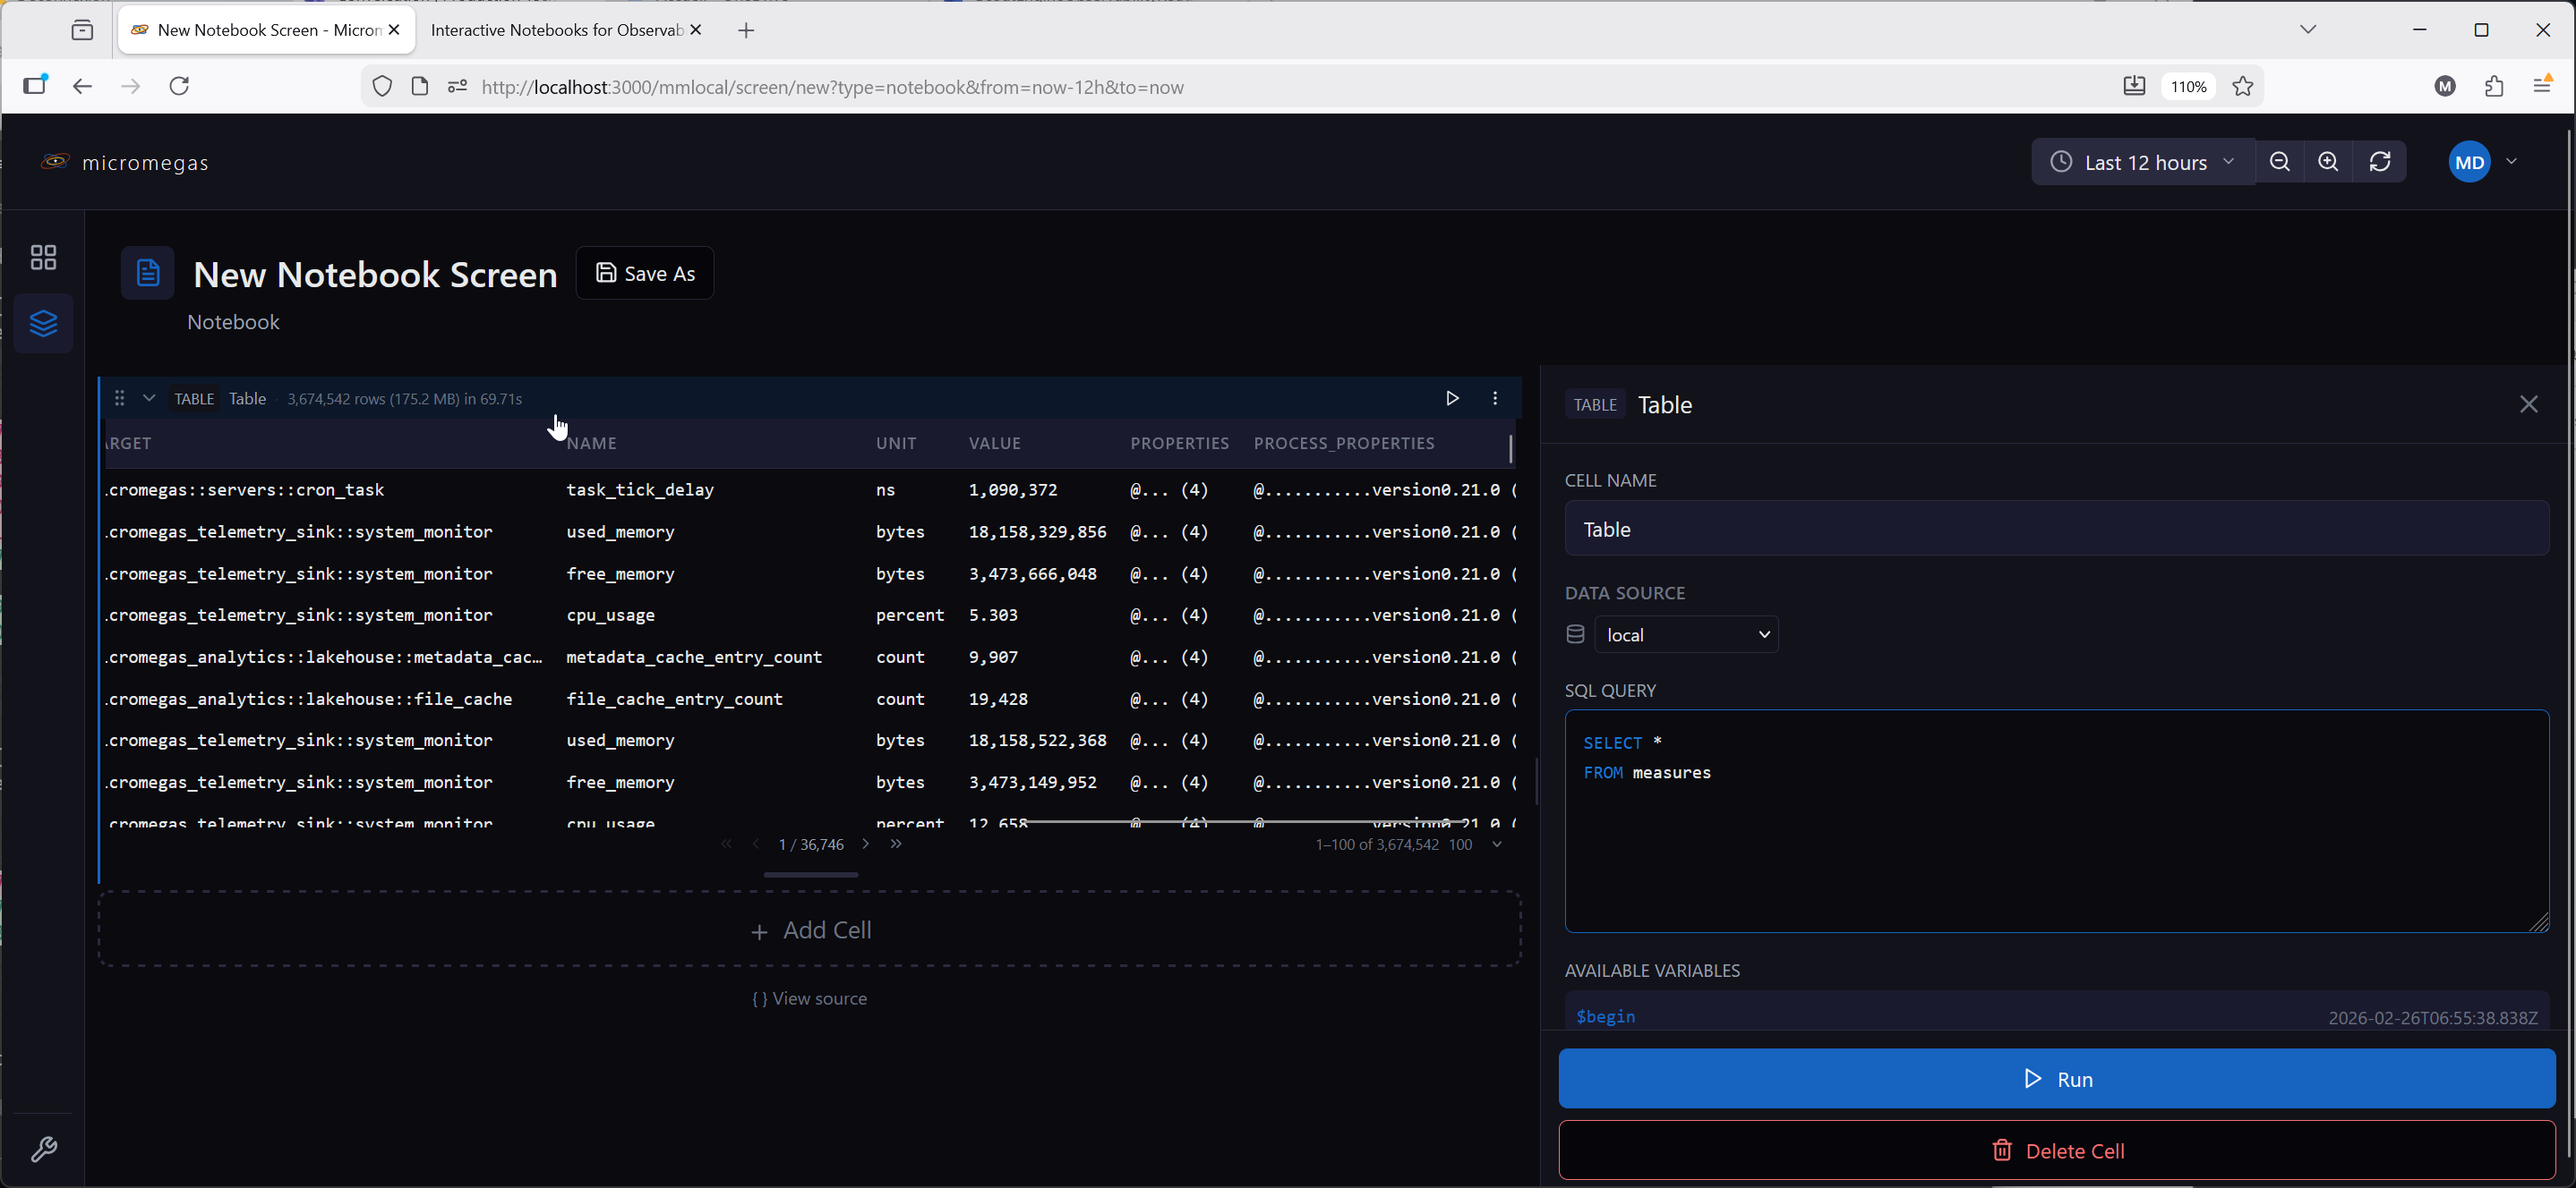The height and width of the screenshot is (1188, 2576).
Task: Click the Cell Name input field
Action: coord(2056,530)
